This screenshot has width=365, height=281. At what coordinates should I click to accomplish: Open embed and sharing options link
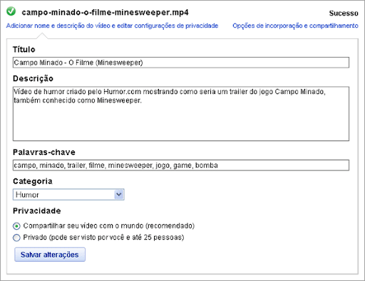coord(295,26)
